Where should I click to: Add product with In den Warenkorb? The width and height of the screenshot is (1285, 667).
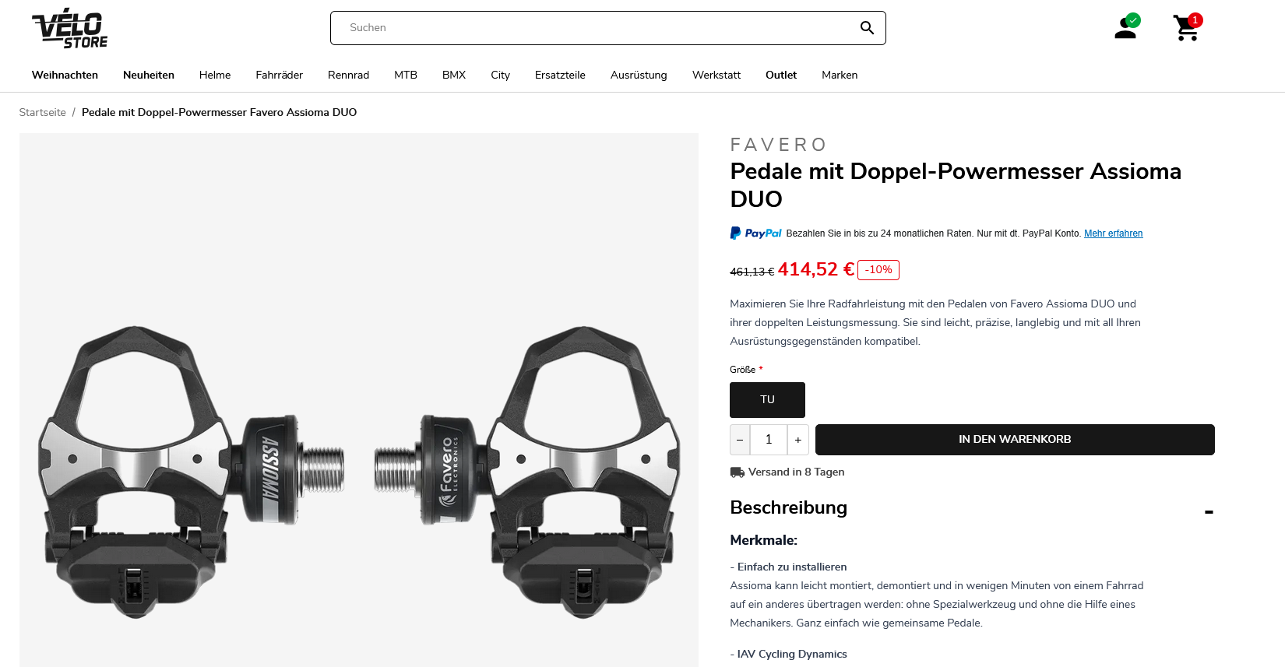point(1015,440)
